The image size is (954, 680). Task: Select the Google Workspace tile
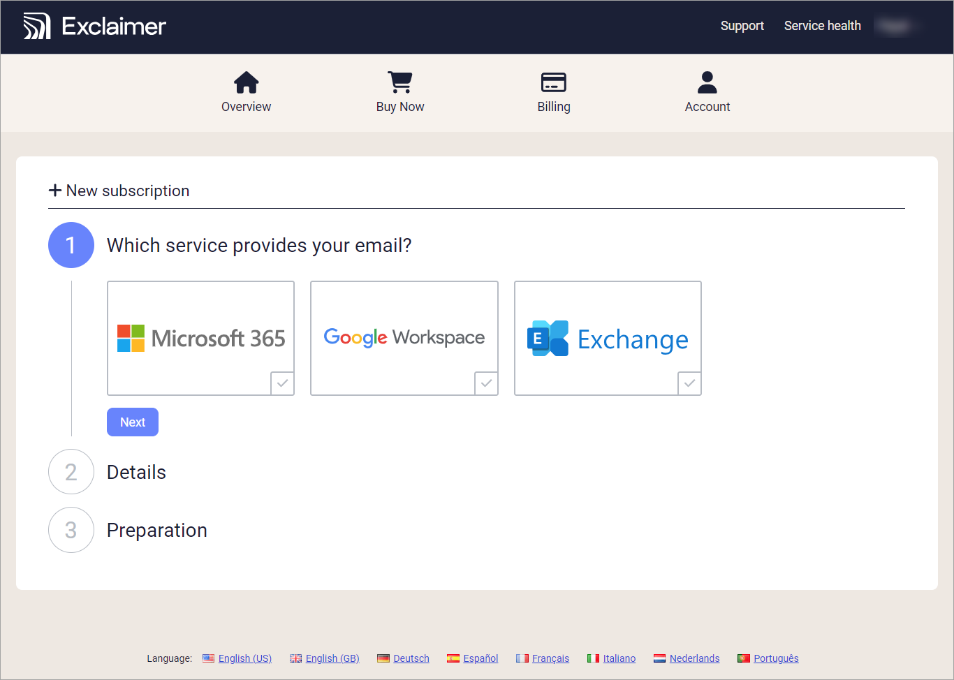[x=404, y=338]
